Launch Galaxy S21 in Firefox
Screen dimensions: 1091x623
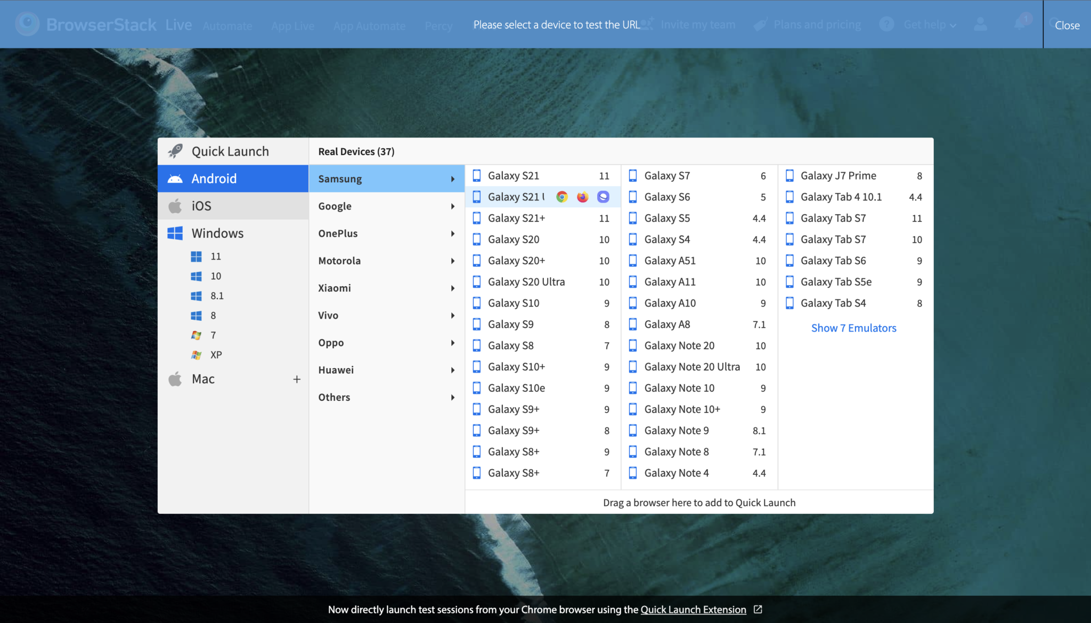(x=582, y=197)
